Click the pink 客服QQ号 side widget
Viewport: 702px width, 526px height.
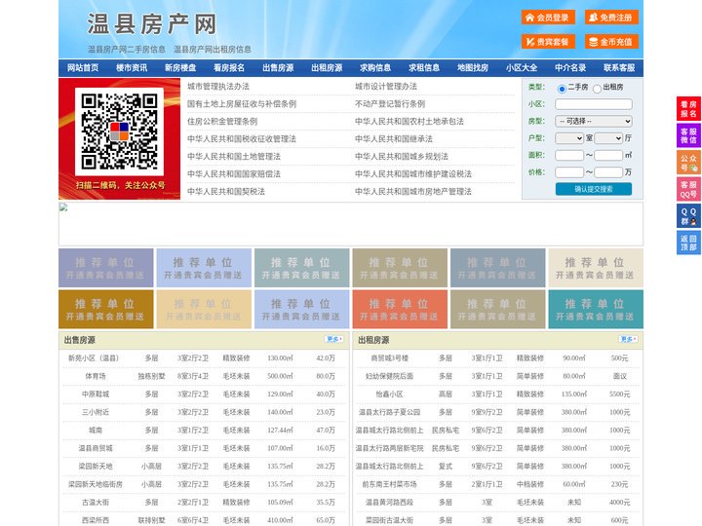(x=688, y=189)
